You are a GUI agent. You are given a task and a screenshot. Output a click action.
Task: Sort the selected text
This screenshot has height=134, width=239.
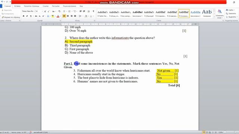pyautogui.click(x=89, y=12)
